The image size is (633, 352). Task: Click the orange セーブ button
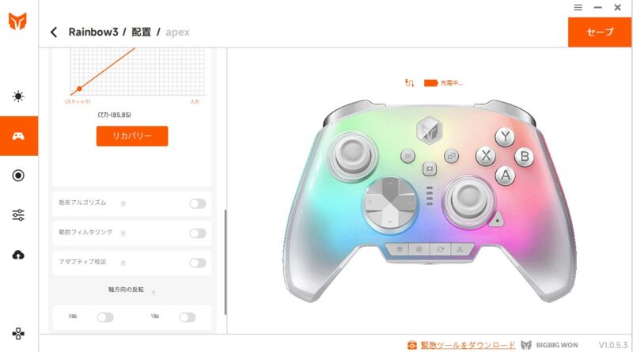click(x=600, y=32)
